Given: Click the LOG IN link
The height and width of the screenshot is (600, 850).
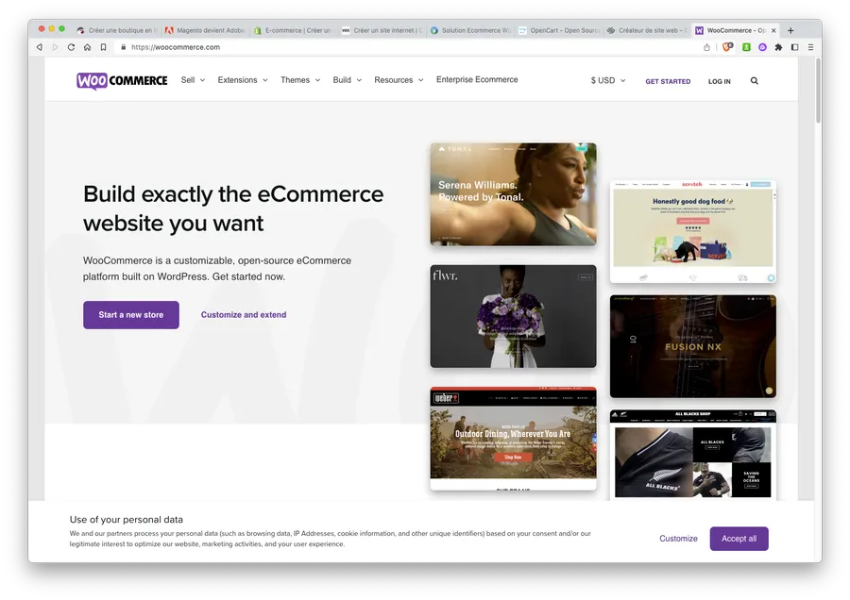Looking at the screenshot, I should pyautogui.click(x=720, y=81).
